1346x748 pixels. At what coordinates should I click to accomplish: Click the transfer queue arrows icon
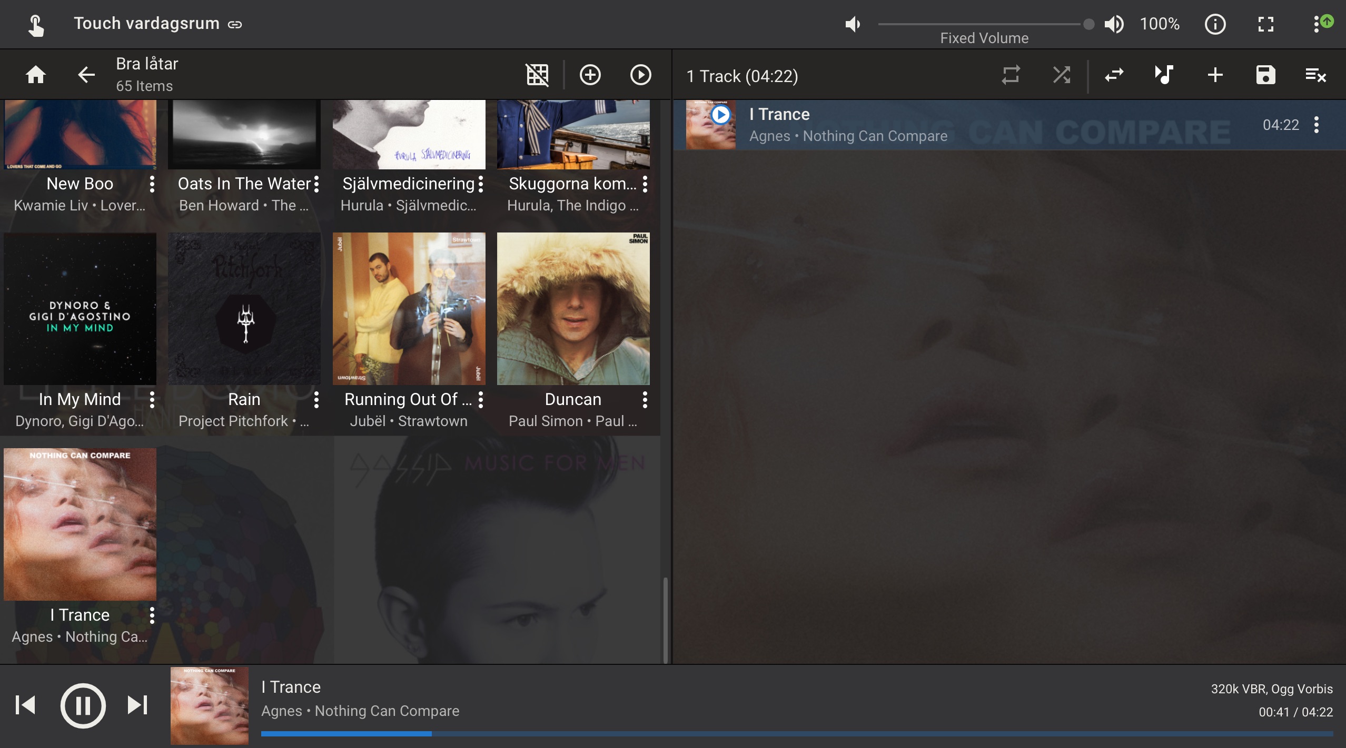pos(1114,75)
